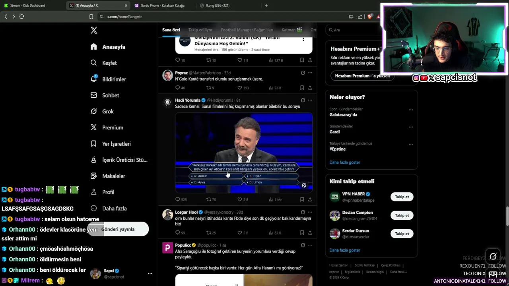Screen dimensions: 509x286
Task: Follow Serdar Dursun with Takip et
Action: (x=402, y=234)
